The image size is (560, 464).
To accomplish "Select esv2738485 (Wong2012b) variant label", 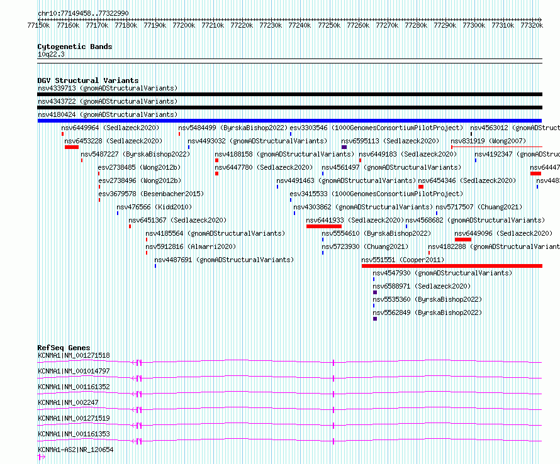I will point(139,167).
